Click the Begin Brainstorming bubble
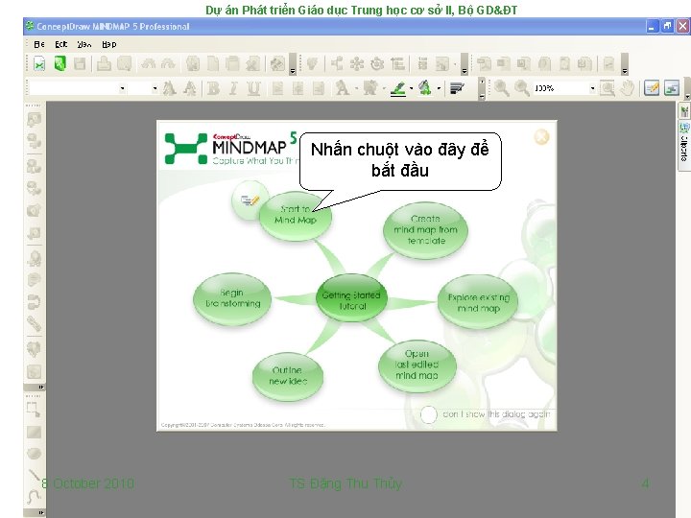Viewport: 691px width, 518px height. click(232, 299)
